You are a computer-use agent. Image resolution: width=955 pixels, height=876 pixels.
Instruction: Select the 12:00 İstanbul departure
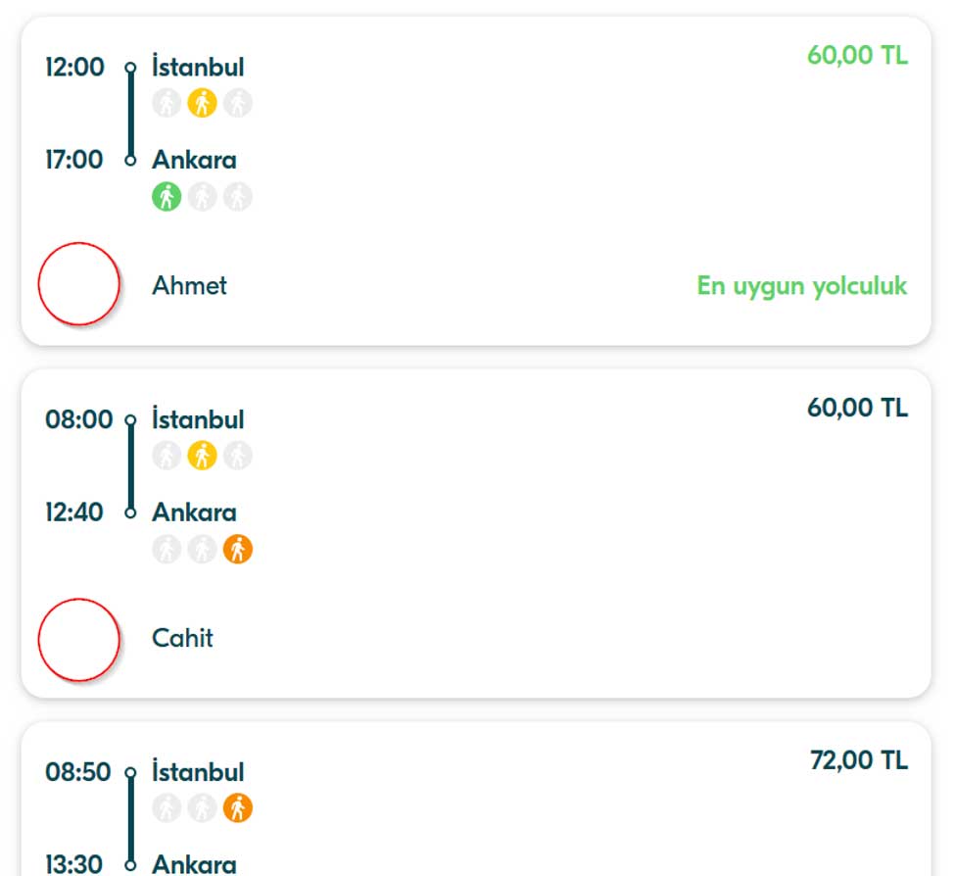(x=198, y=68)
